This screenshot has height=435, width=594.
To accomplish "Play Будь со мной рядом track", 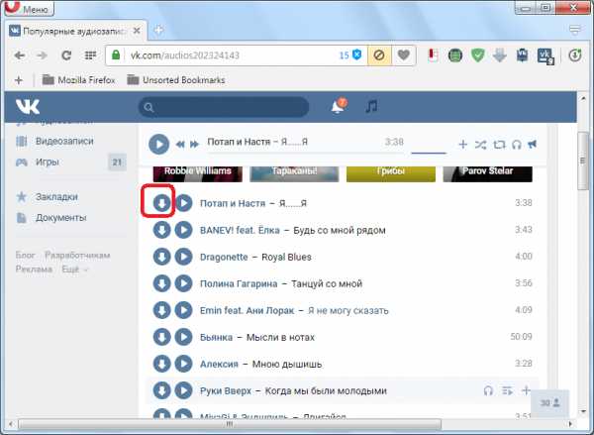I will click(184, 230).
